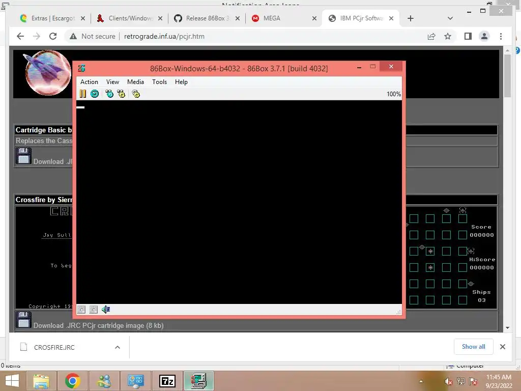Click the spaceship logo on the webpage
Viewport: 521px width, 391px height.
[x=48, y=73]
